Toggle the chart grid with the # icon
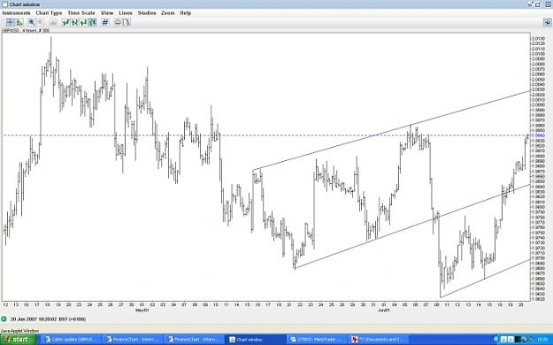Viewport: 553px width, 345px height. [105, 23]
